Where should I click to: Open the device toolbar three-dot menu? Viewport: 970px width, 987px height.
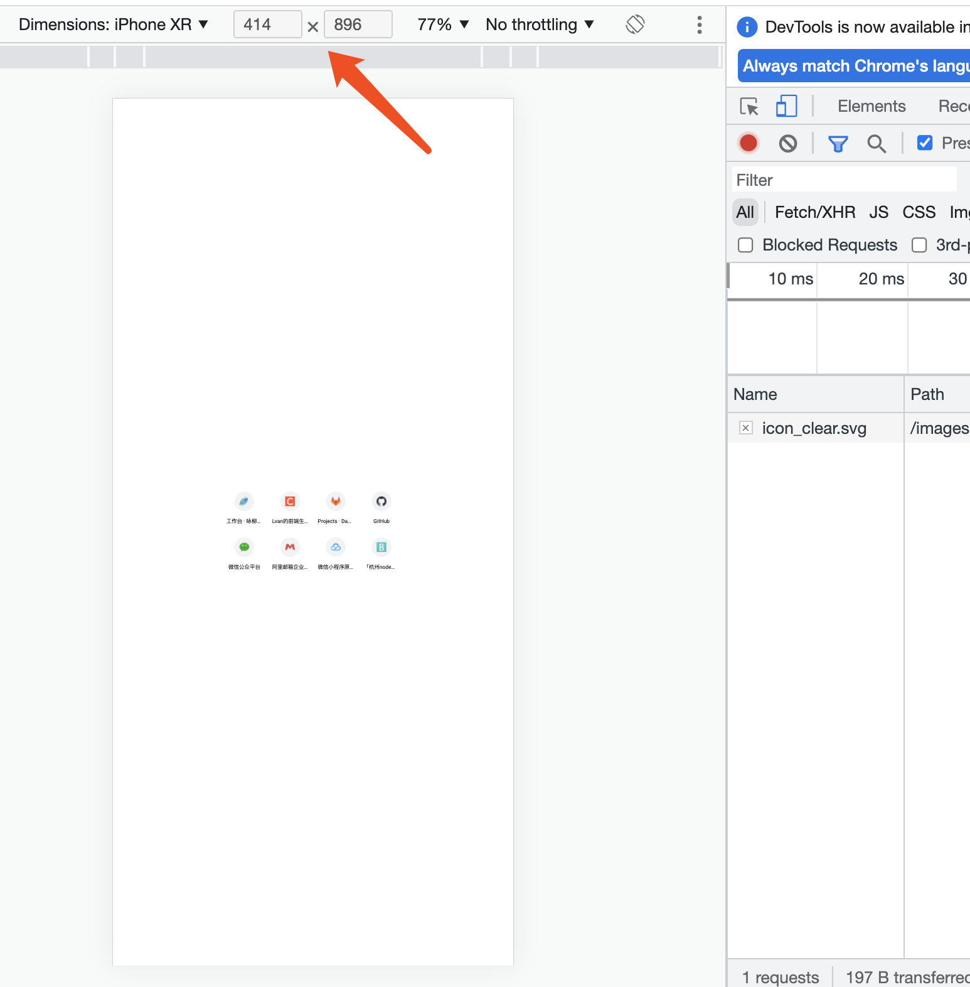pos(699,24)
